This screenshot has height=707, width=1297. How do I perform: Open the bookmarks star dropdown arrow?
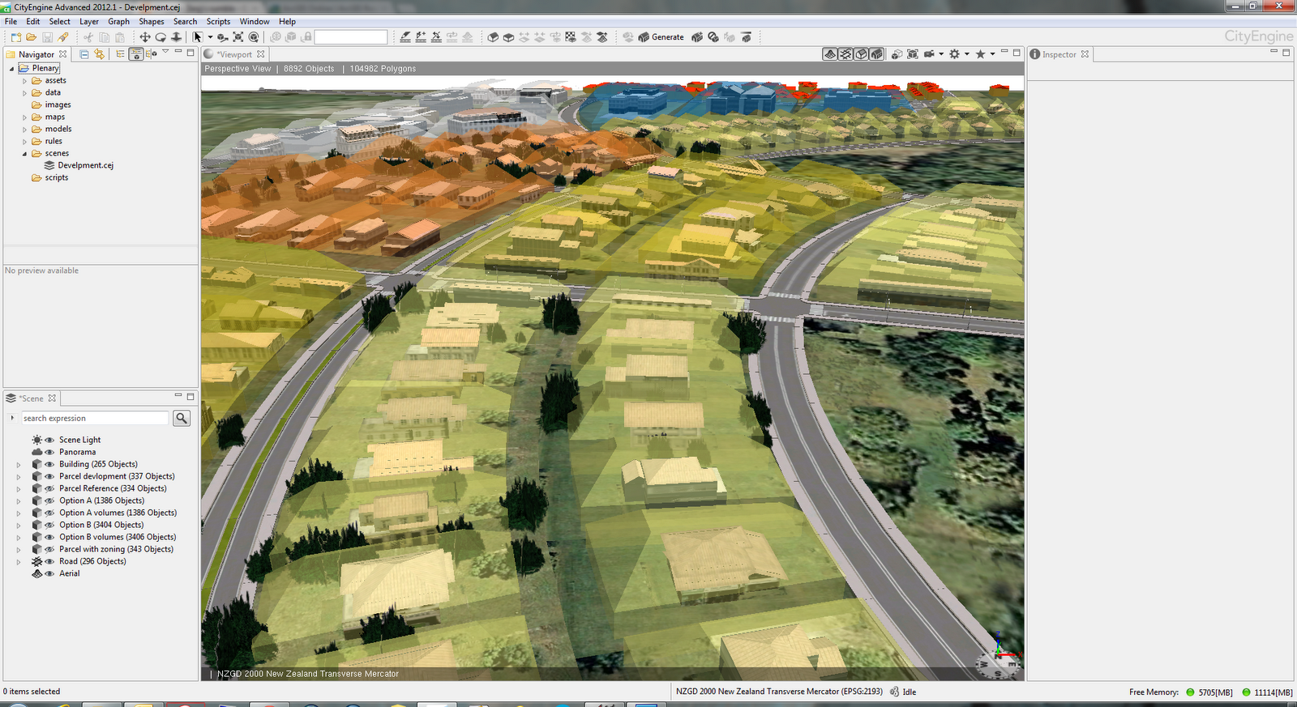(993, 54)
